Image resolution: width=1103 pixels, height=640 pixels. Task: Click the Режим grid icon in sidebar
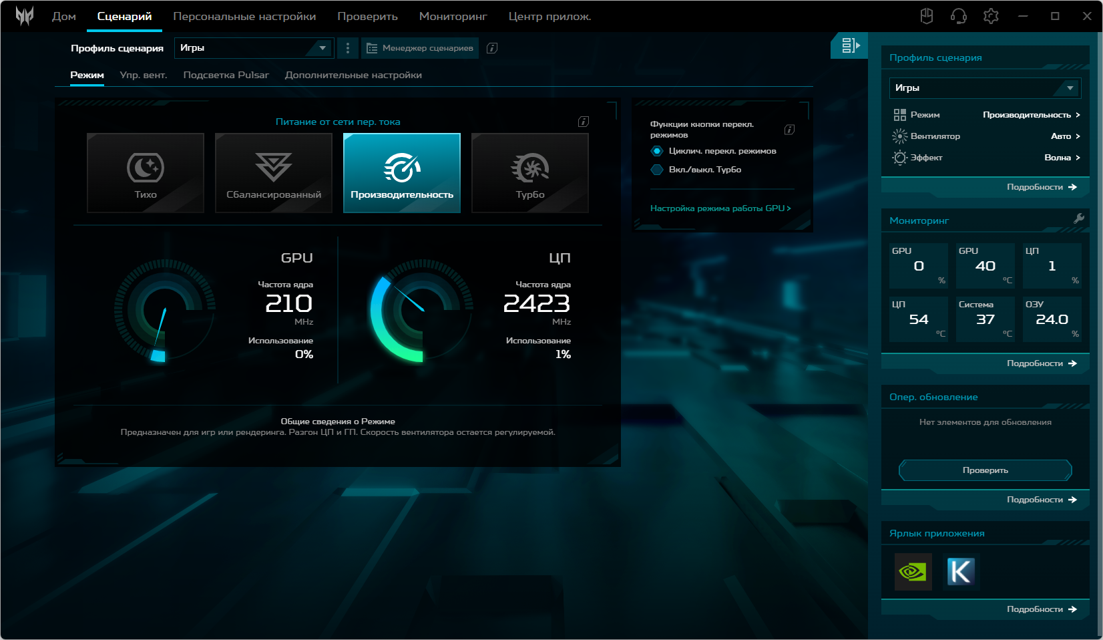(900, 115)
